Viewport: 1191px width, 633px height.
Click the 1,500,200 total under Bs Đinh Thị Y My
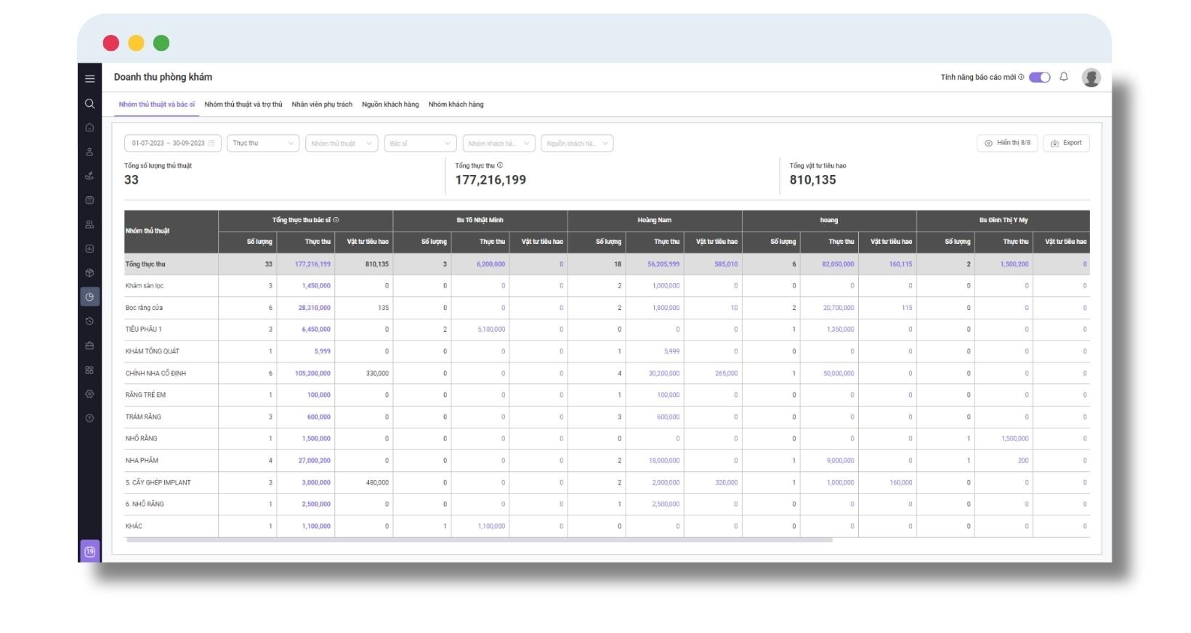pyautogui.click(x=1014, y=264)
